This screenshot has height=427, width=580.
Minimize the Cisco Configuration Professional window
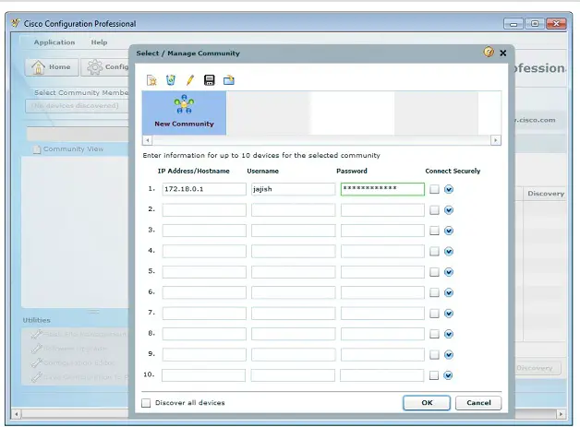pyautogui.click(x=514, y=24)
